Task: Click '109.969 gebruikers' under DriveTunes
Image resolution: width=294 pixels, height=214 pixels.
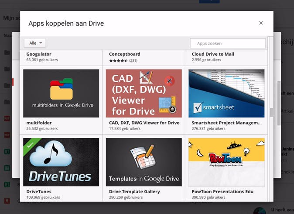Action: pos(43,197)
